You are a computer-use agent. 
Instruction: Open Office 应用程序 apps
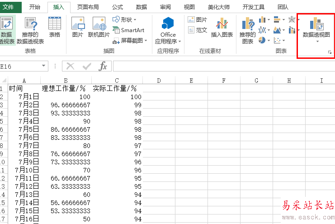168,31
